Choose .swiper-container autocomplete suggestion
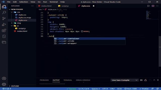 [90, 38]
